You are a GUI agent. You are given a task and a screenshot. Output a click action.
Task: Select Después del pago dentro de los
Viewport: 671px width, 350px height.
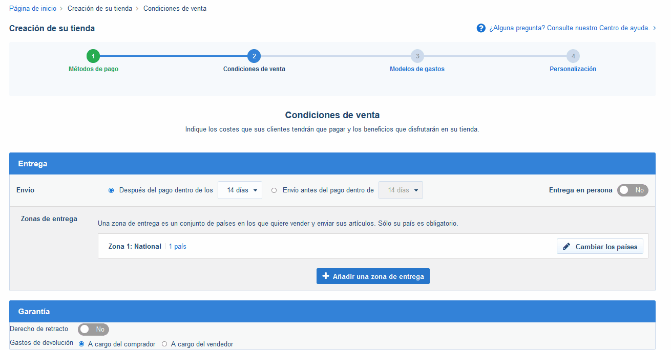click(x=111, y=190)
